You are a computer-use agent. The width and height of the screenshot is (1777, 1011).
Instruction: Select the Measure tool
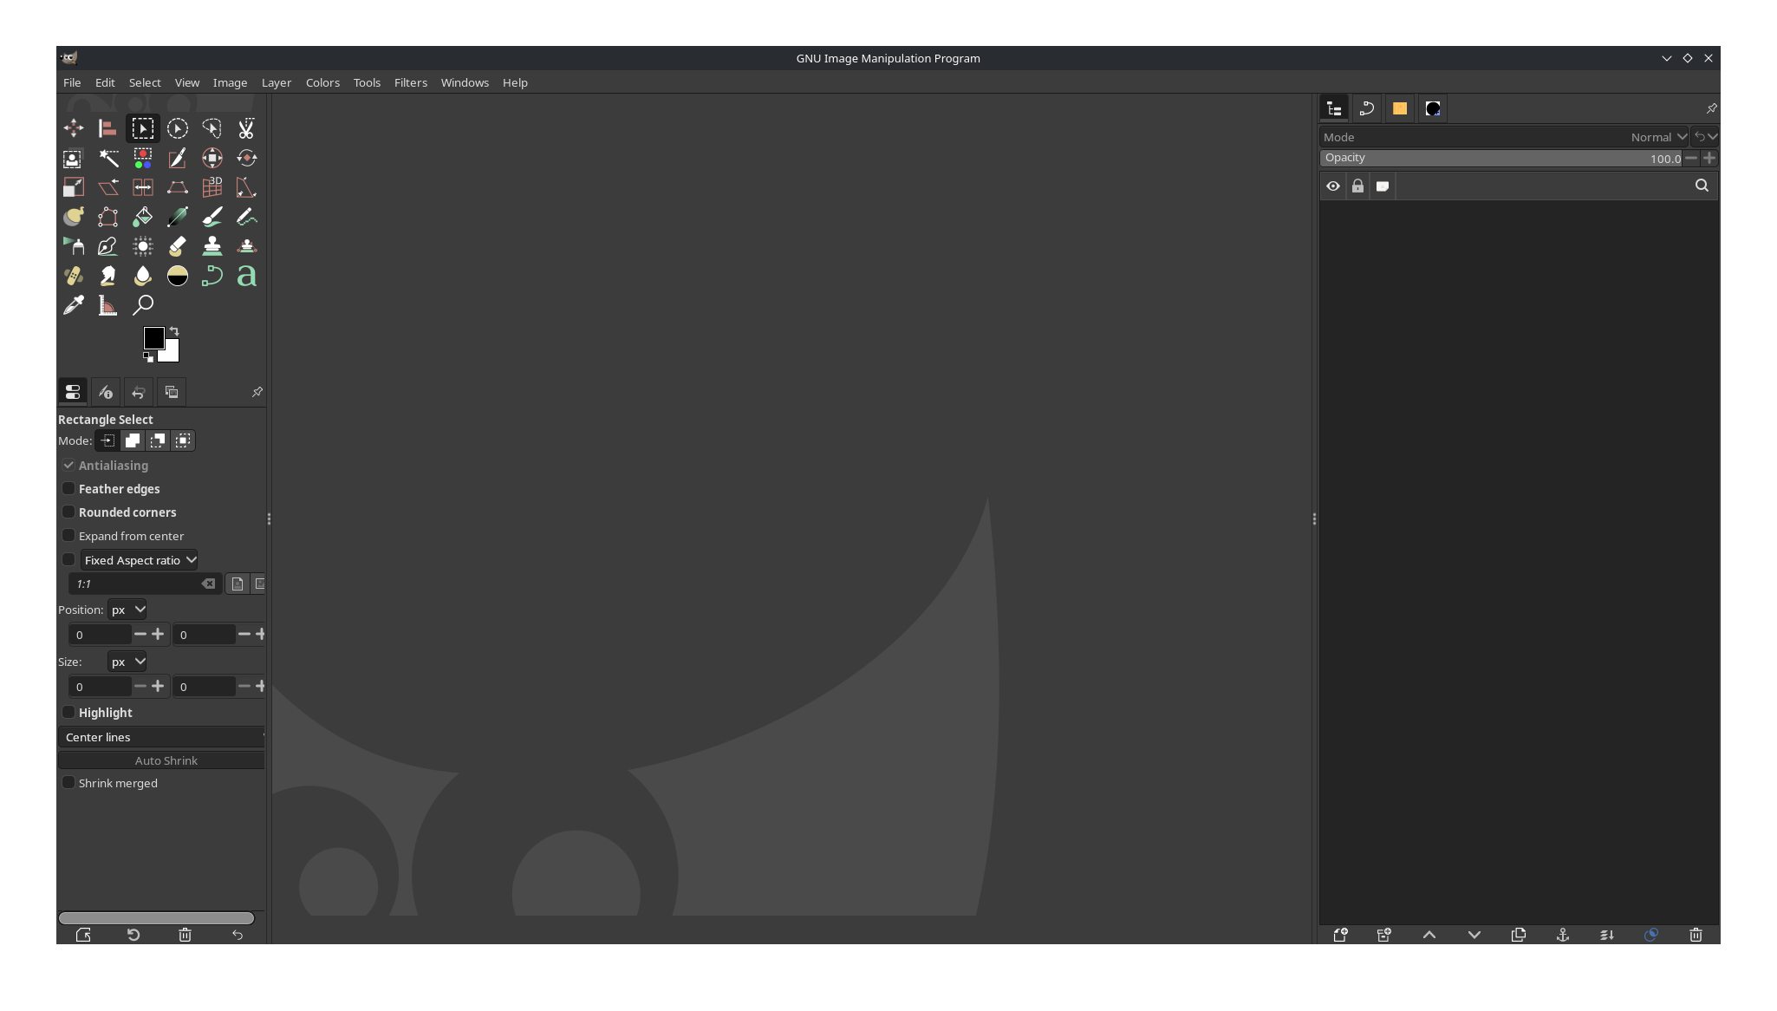108,305
